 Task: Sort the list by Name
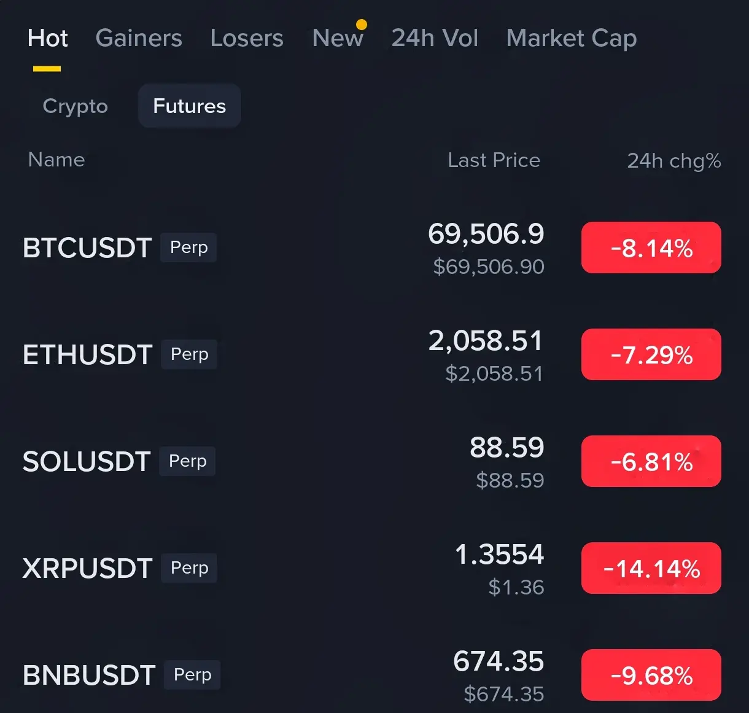[x=56, y=160]
